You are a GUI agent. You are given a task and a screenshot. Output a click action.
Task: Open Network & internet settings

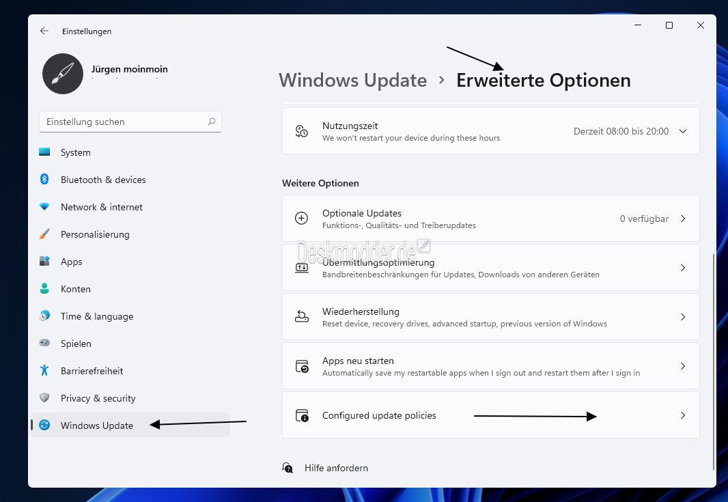130,207
